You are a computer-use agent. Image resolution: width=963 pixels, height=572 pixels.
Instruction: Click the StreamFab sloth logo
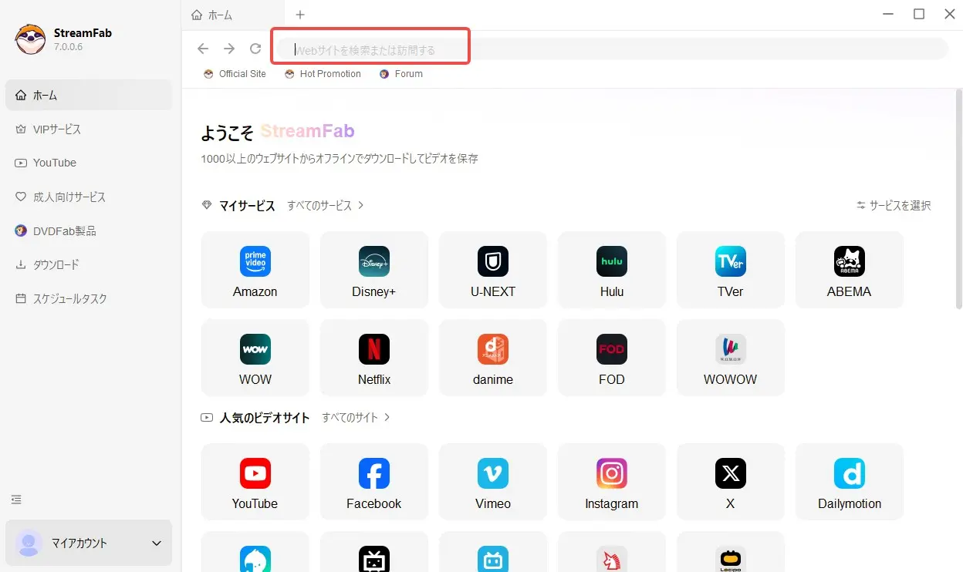(x=30, y=39)
